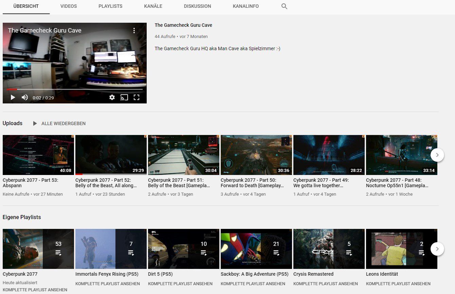
Task: View the complete Sackboy playlist
Action: tap(253, 284)
